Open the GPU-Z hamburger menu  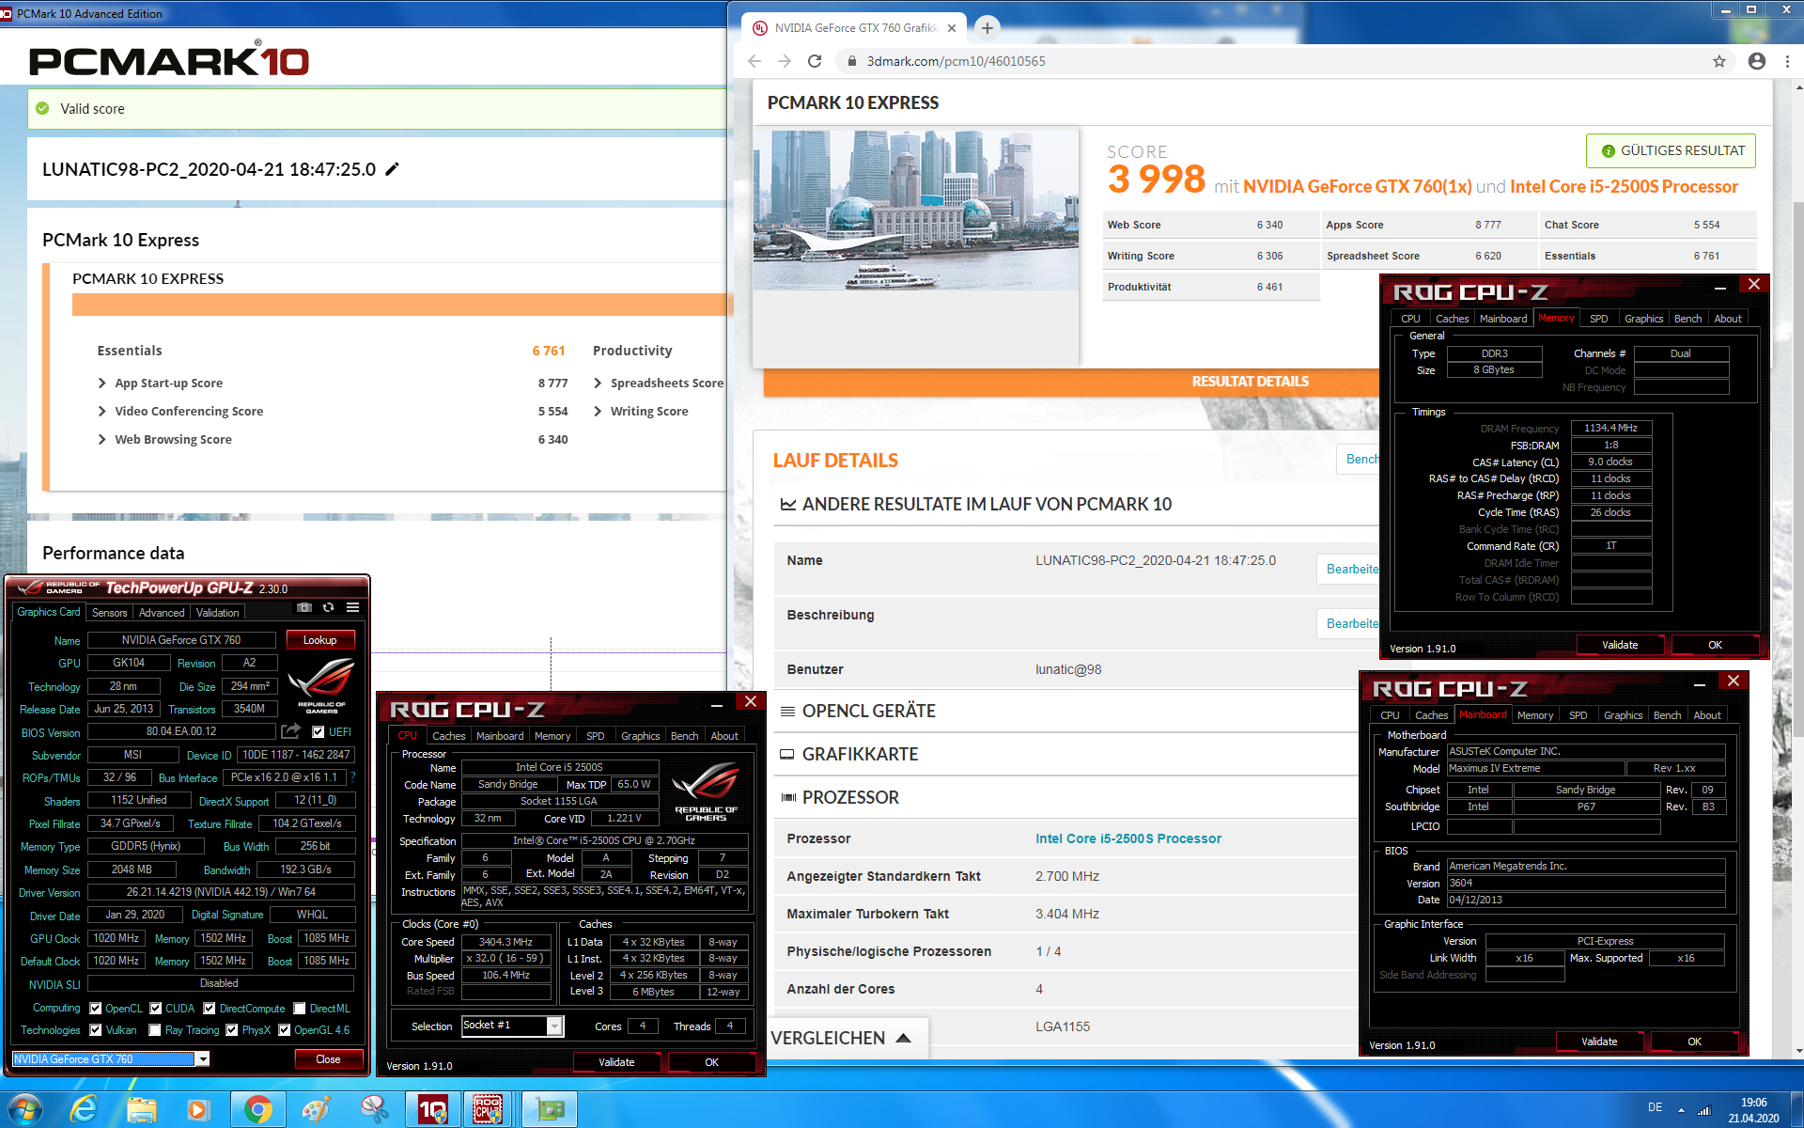352,608
